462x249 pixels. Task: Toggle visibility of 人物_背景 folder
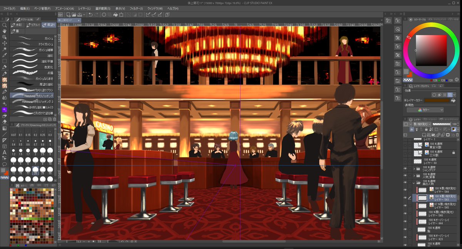coord(405,175)
